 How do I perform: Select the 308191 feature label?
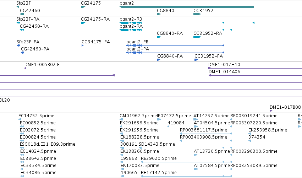pyautogui.click(x=129, y=144)
